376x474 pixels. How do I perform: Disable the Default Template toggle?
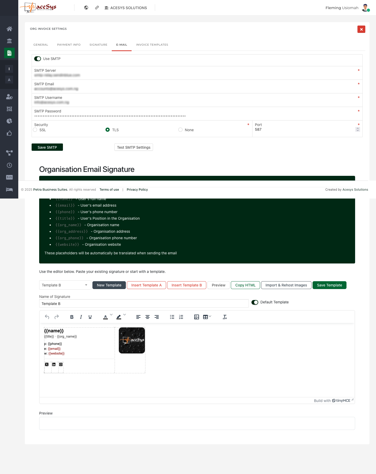click(x=255, y=302)
